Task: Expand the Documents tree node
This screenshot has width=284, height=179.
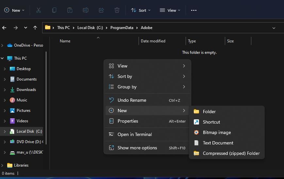Action: (5, 79)
